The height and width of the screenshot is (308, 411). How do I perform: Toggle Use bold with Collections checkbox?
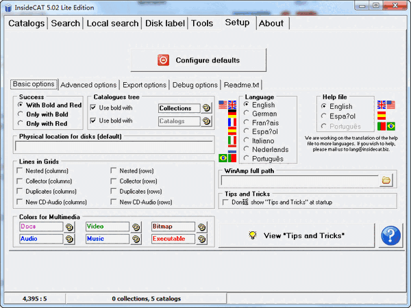[x=93, y=107]
